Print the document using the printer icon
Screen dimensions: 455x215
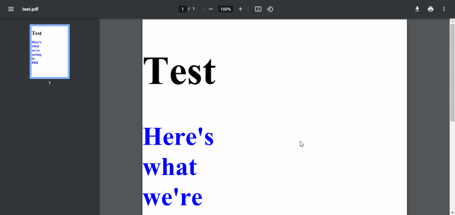click(431, 9)
